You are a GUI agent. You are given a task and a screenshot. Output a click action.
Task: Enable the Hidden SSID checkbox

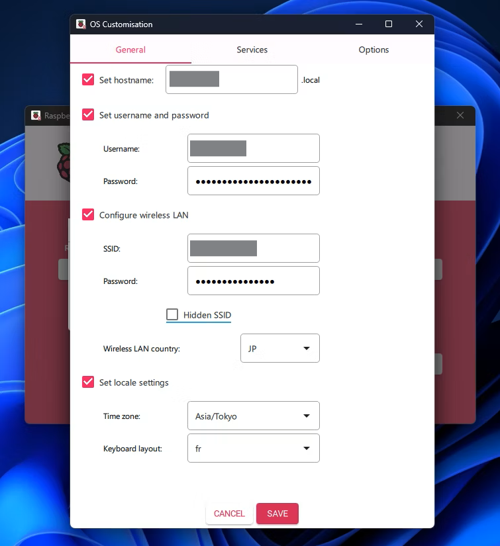(x=172, y=314)
